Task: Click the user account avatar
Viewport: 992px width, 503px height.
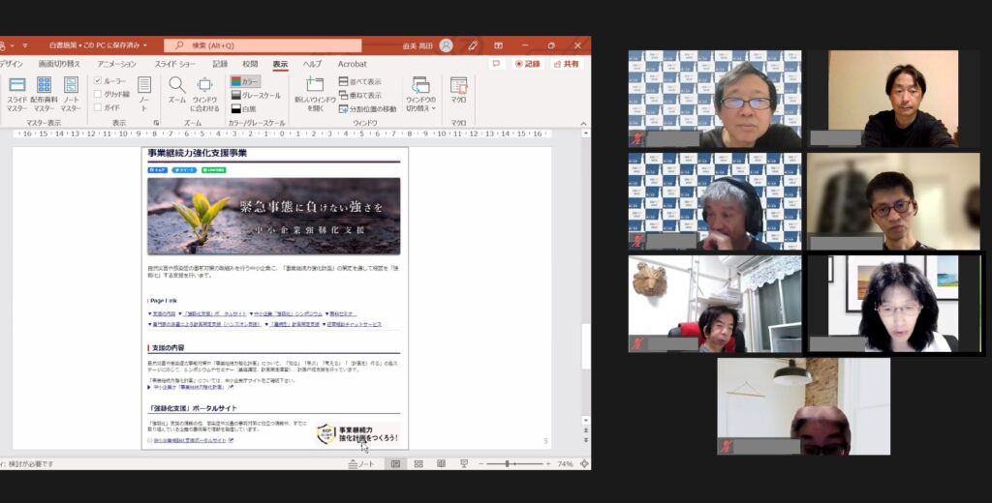Action: (x=446, y=45)
